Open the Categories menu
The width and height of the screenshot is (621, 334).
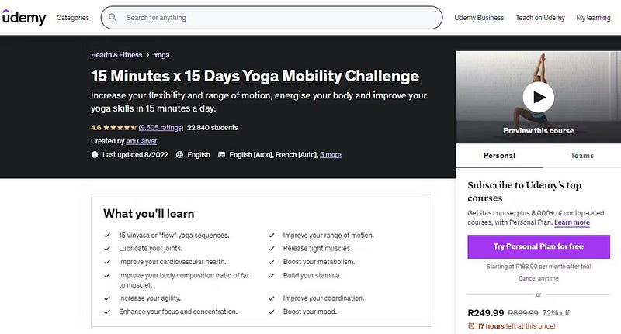73,17
